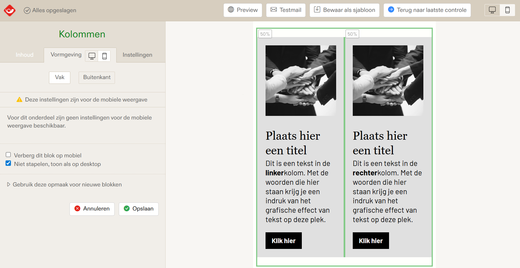520x268 pixels.
Task: Click Terug naar laatste controle
Action: click(427, 10)
